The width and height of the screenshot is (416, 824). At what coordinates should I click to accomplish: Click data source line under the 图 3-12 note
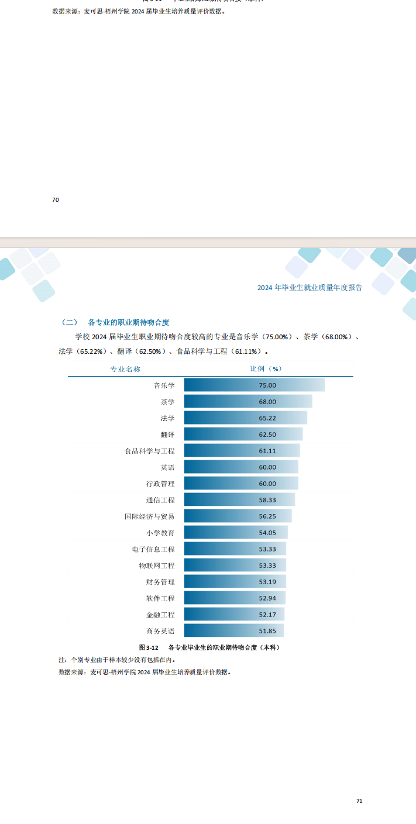tap(145, 672)
